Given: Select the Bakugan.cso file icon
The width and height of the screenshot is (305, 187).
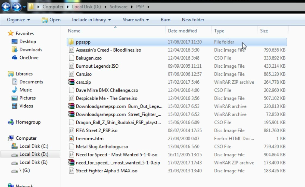Looking at the screenshot, I should tap(71, 58).
